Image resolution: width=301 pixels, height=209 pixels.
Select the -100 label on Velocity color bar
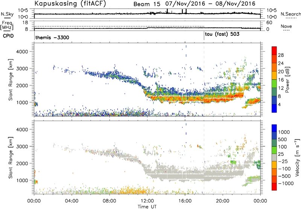pyautogui.click(x=284, y=169)
